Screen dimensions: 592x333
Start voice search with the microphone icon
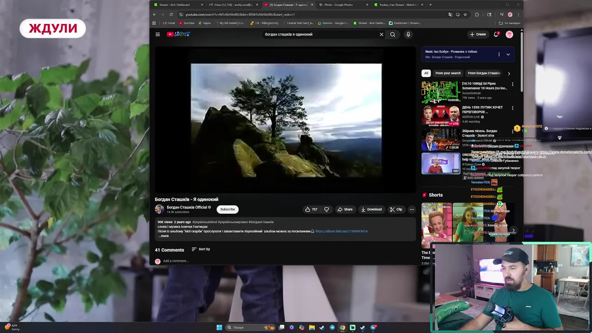408,34
